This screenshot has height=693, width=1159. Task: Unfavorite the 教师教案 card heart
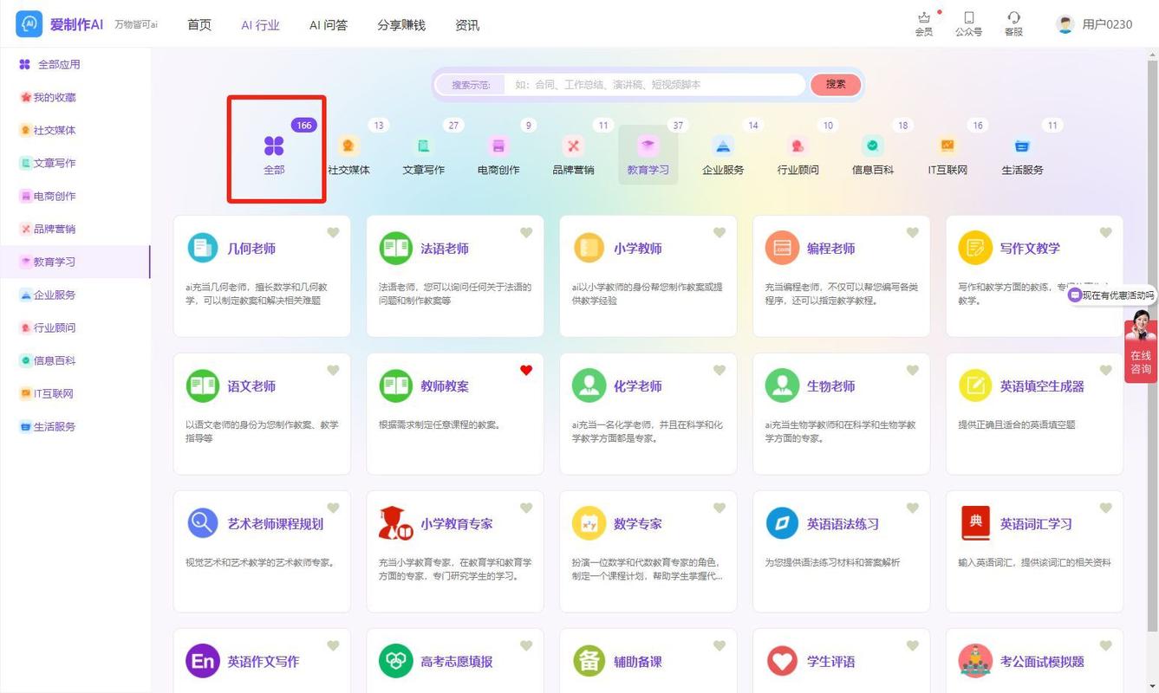coord(526,370)
